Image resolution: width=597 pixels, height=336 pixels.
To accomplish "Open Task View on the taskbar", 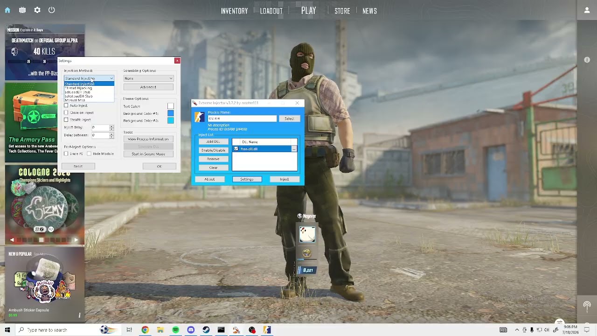I will coord(129,330).
